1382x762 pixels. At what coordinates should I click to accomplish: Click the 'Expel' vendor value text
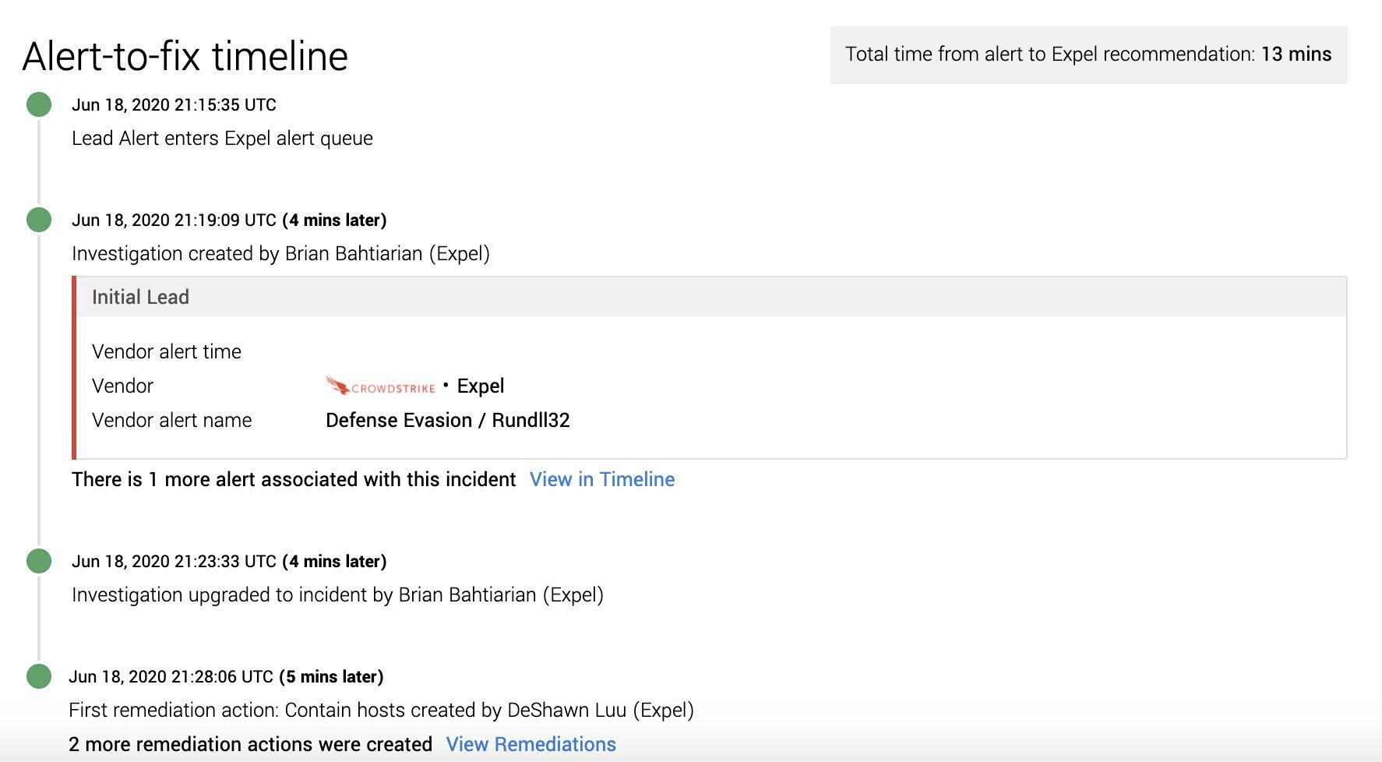tap(481, 386)
